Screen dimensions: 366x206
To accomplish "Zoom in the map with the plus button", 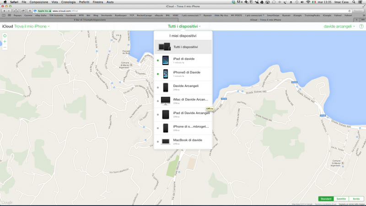I will click(x=5, y=42).
